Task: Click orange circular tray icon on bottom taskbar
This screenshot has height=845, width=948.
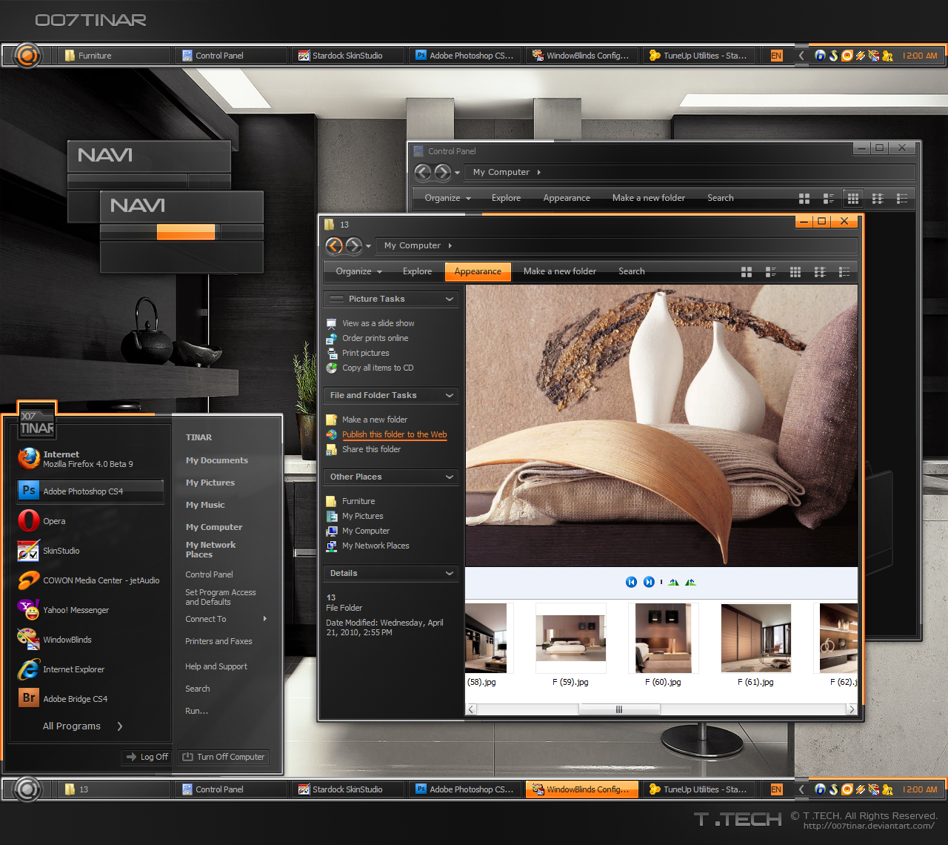Action: point(847,789)
